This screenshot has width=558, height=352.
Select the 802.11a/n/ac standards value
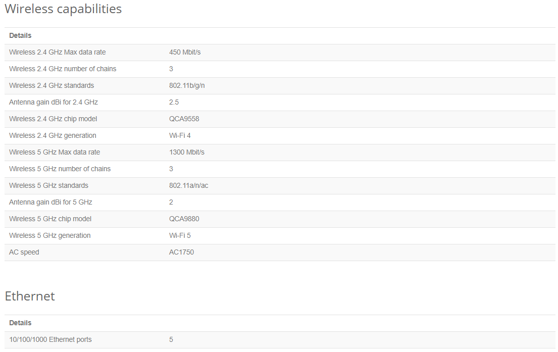(x=188, y=186)
